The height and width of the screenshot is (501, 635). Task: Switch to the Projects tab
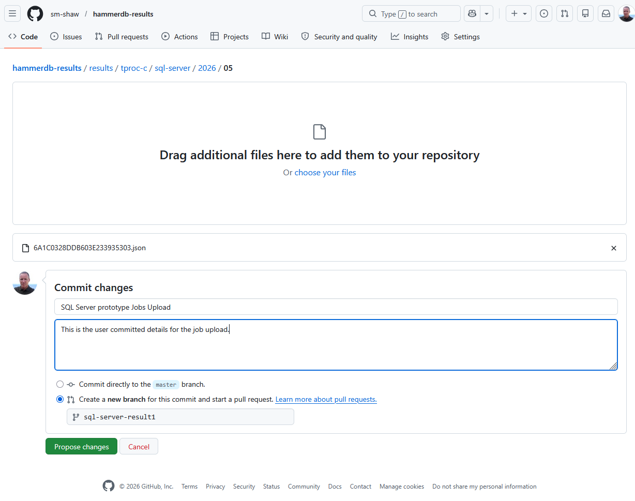click(230, 37)
